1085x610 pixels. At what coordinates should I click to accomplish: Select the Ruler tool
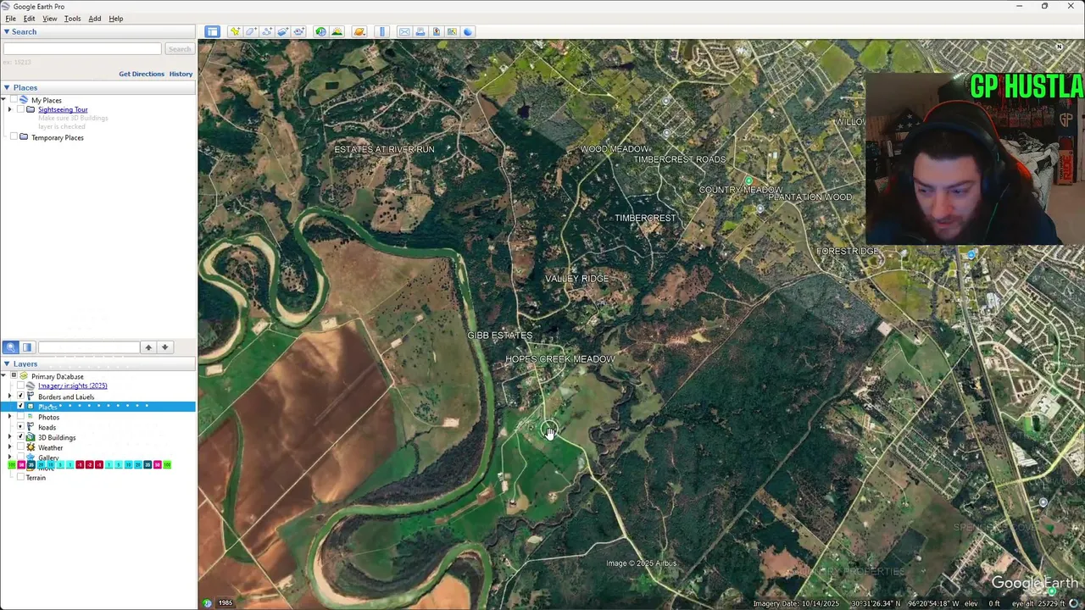coord(381,31)
